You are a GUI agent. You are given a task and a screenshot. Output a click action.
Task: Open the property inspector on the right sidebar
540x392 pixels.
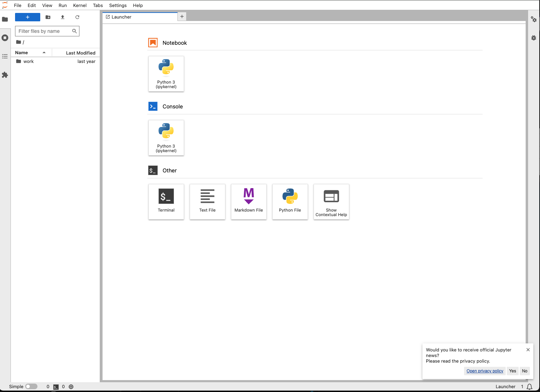point(533,20)
